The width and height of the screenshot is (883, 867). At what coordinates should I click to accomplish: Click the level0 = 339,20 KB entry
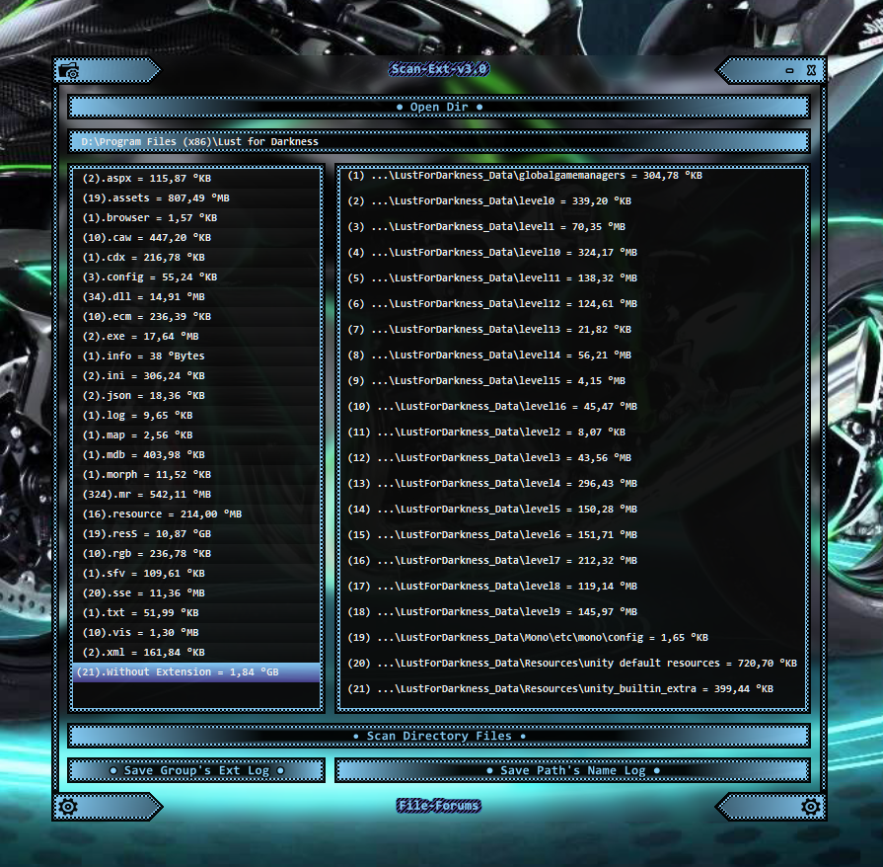tap(488, 200)
